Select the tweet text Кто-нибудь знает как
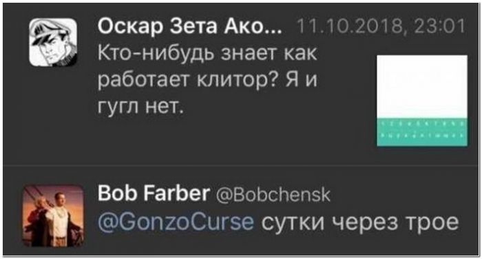Image resolution: width=482 pixels, height=259 pixels. pos(207,54)
